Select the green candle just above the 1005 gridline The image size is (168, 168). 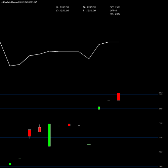[10, 164]
